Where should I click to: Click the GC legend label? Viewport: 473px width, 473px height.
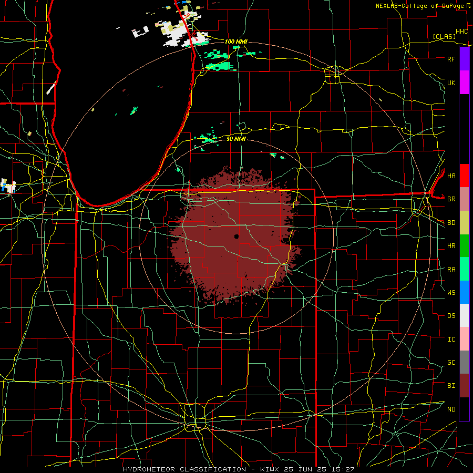pos(451,363)
